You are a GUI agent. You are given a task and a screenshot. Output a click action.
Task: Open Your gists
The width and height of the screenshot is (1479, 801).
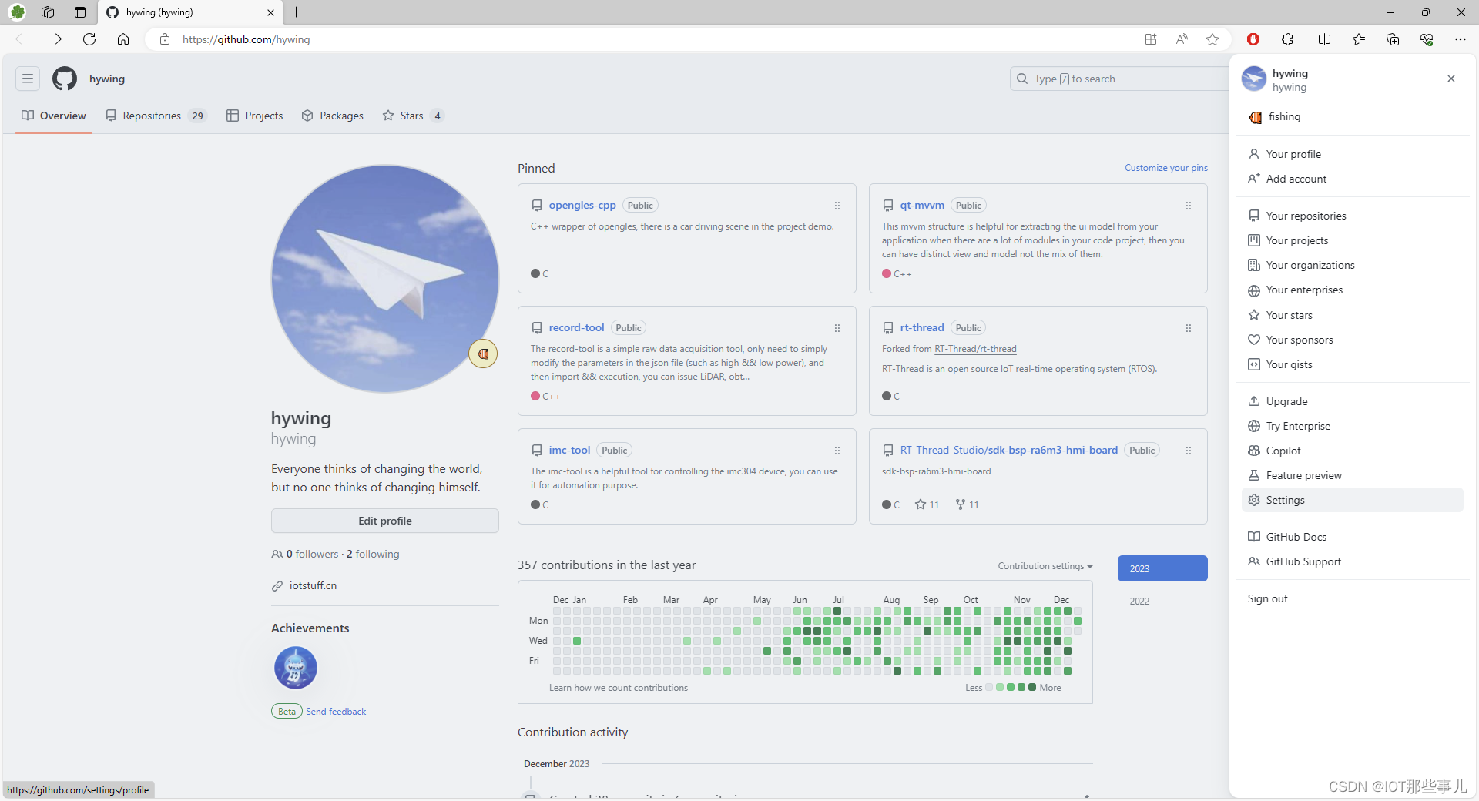(1289, 364)
